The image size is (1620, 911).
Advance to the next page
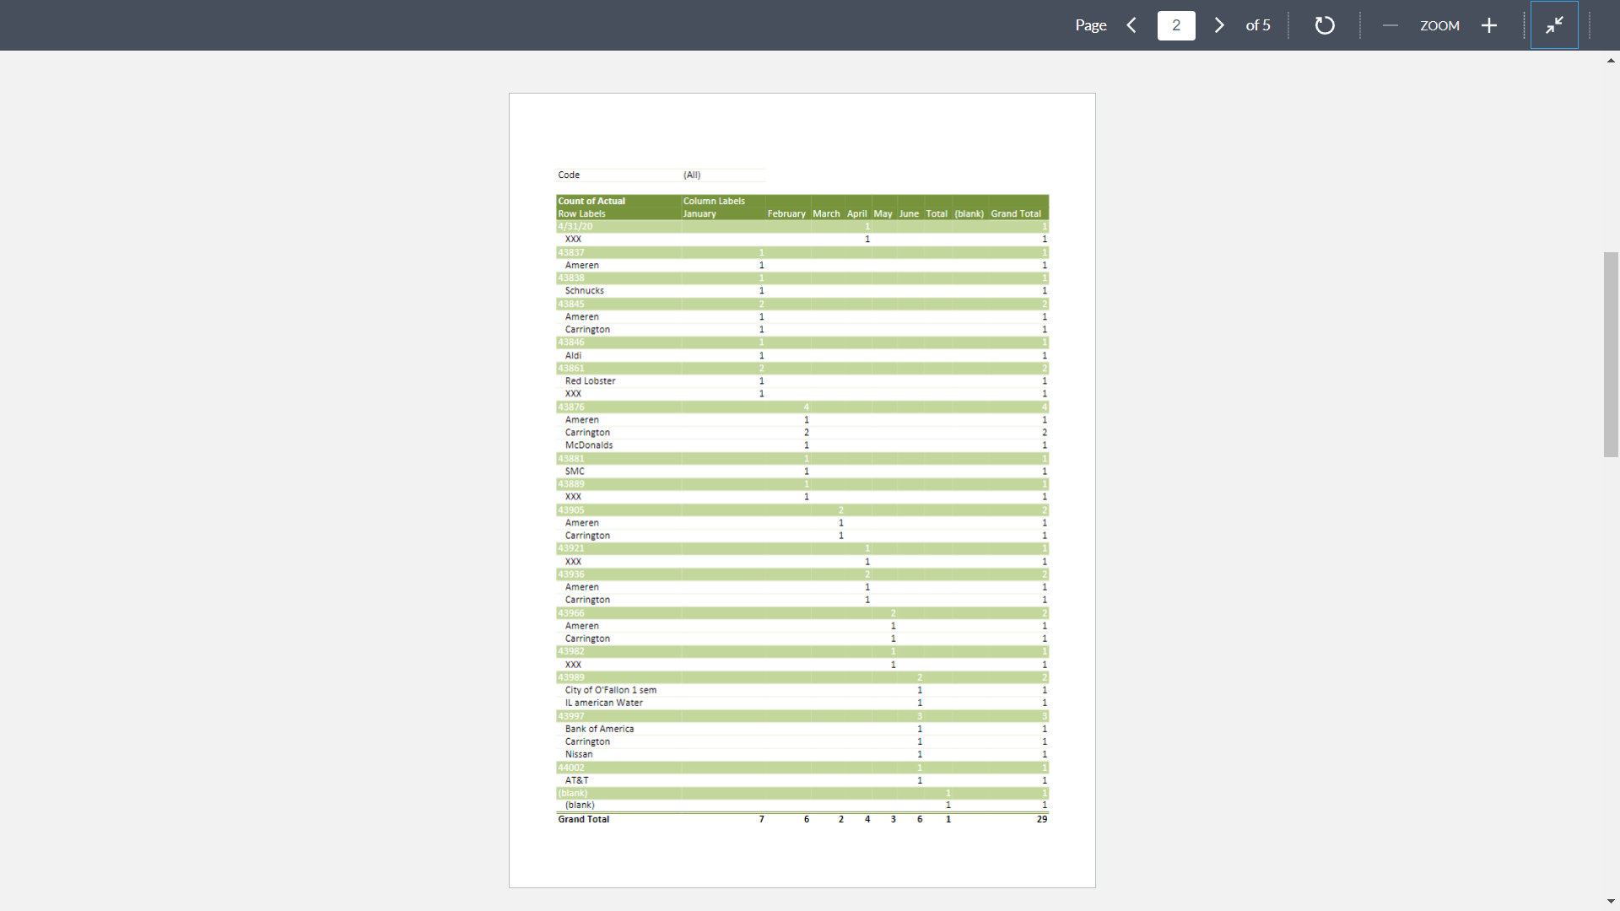coord(1218,25)
